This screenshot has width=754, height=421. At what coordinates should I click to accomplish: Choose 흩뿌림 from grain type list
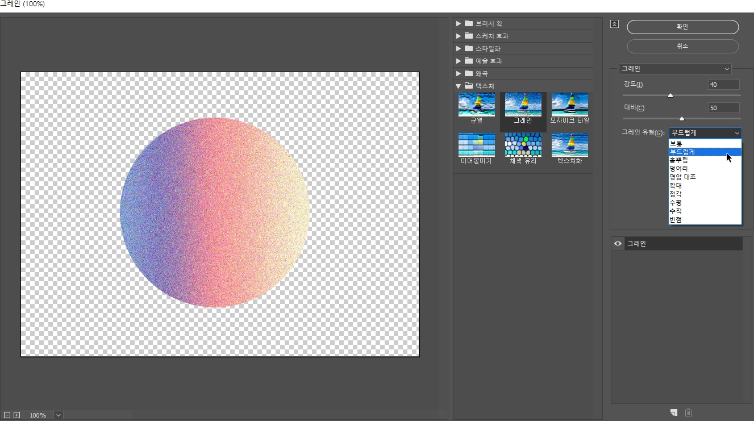[x=705, y=160]
